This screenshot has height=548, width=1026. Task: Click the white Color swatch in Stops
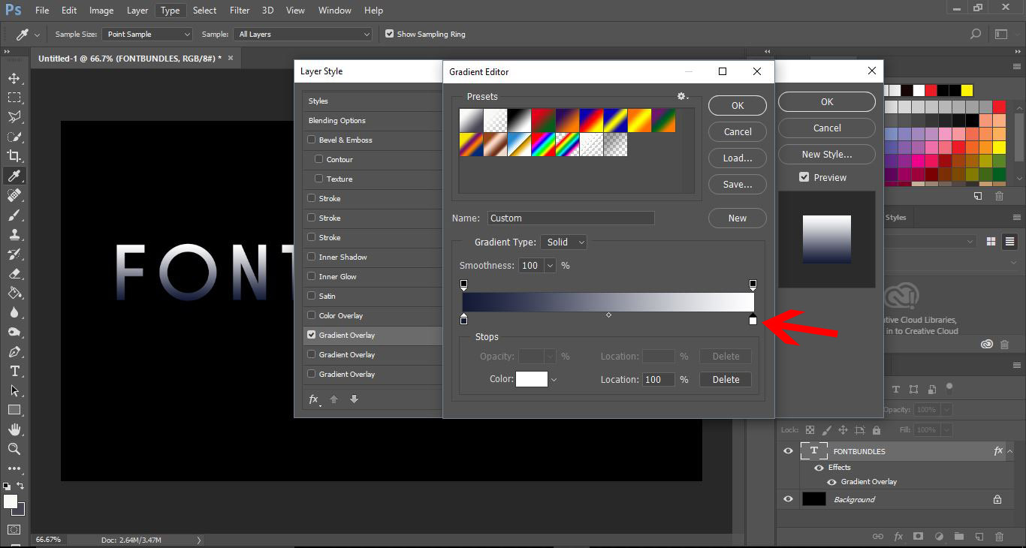point(532,380)
